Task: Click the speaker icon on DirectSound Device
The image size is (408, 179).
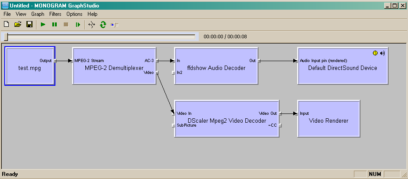Action: coord(382,53)
